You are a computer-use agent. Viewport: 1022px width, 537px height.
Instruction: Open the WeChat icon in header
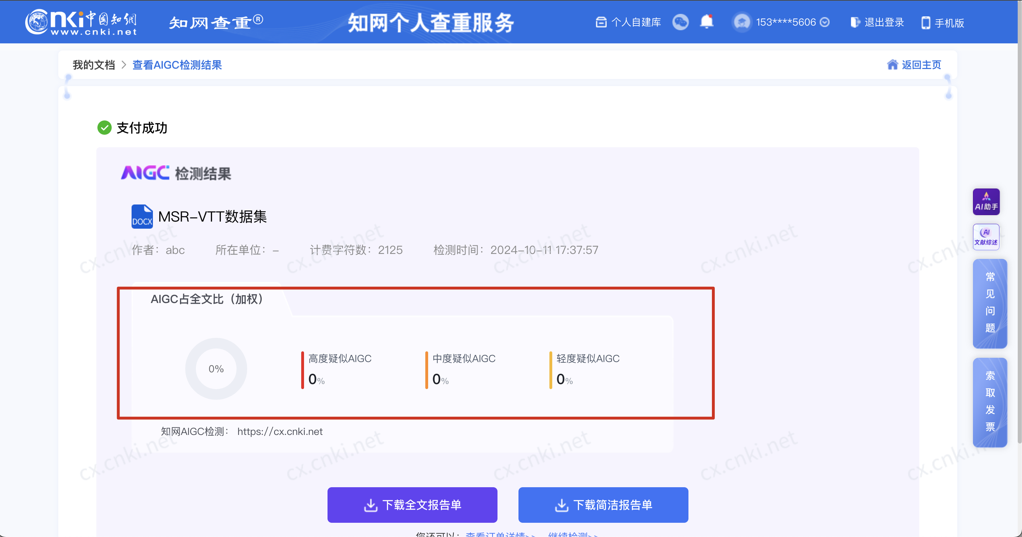[680, 22]
